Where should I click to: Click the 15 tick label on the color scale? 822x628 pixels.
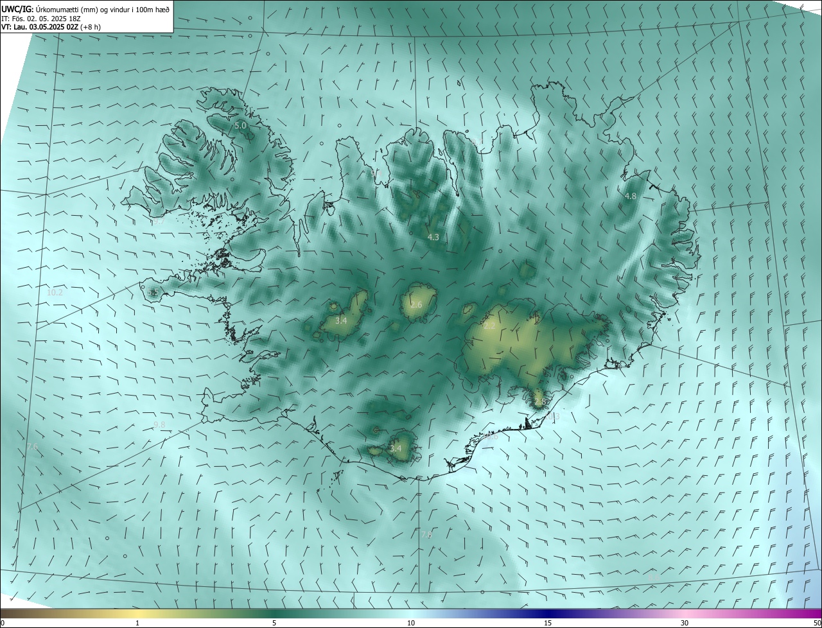pos(548,623)
